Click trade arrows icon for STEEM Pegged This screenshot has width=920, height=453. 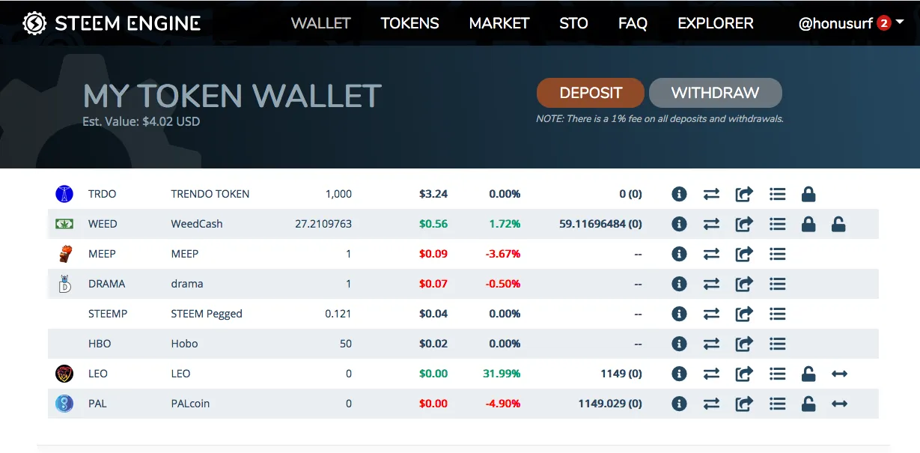click(711, 314)
